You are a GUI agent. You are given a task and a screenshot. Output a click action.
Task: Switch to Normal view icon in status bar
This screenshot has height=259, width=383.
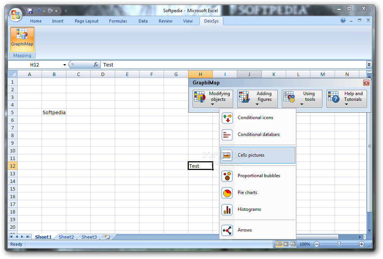[x=279, y=244]
